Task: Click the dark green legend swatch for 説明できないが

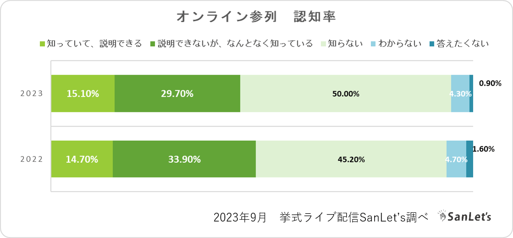Action: point(153,44)
